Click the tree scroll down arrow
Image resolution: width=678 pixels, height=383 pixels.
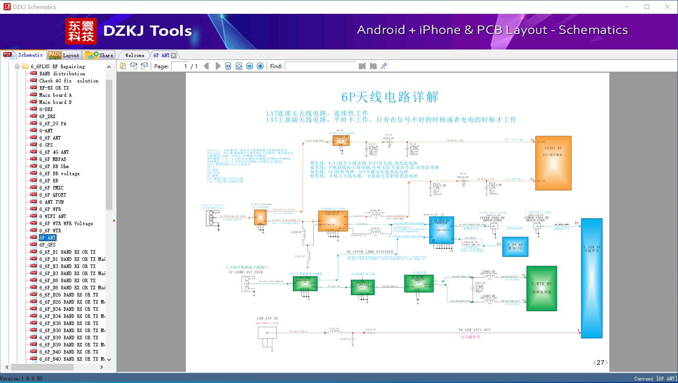pyautogui.click(x=109, y=359)
